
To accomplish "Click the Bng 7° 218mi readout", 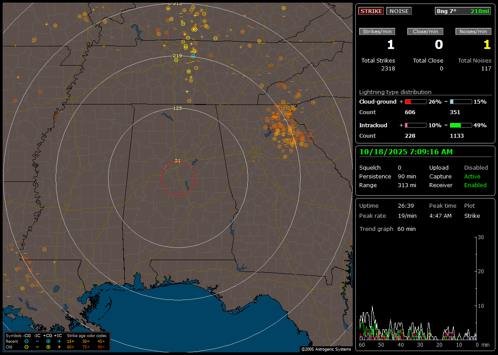I will [463, 11].
